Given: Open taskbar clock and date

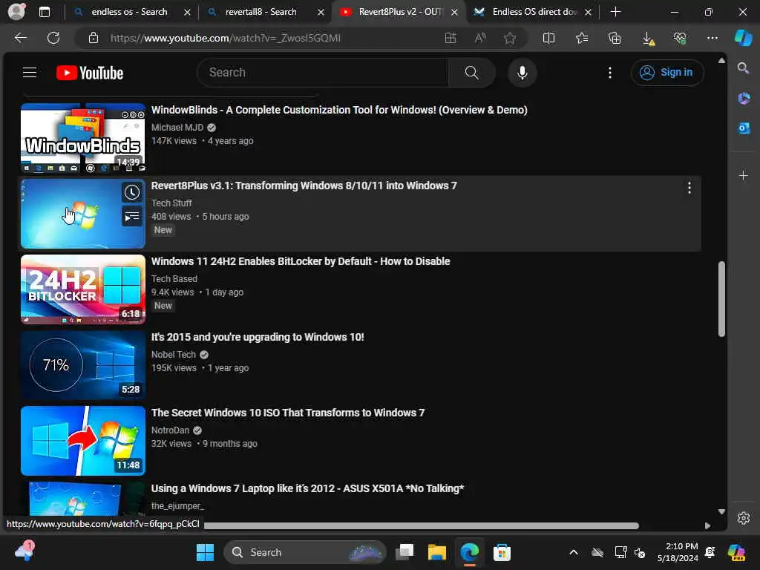Looking at the screenshot, I should pyautogui.click(x=677, y=552).
